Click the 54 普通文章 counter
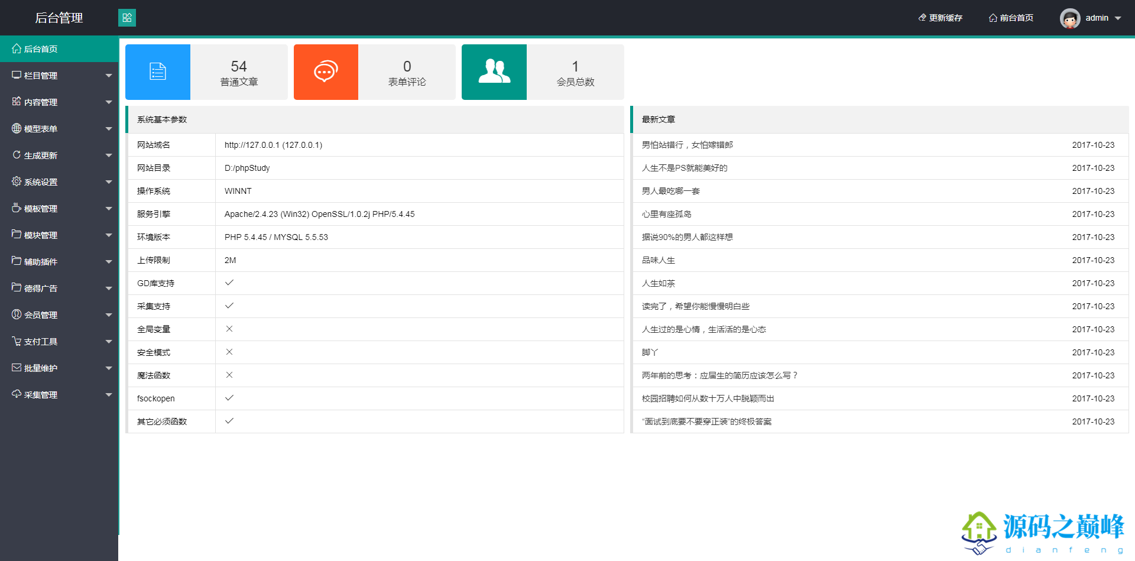1135x561 pixels. tap(239, 72)
